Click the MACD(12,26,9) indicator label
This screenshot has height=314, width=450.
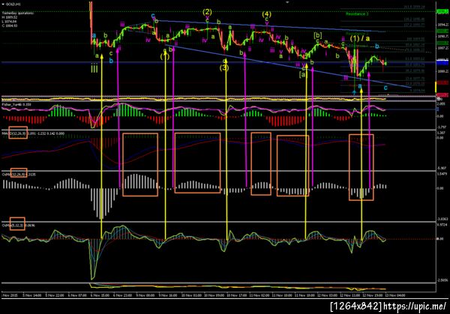[x=13, y=133]
